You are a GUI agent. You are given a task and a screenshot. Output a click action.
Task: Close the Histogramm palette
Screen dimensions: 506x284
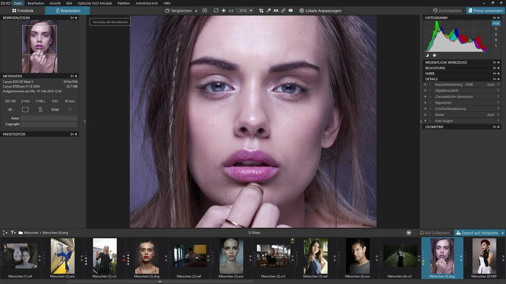click(499, 18)
